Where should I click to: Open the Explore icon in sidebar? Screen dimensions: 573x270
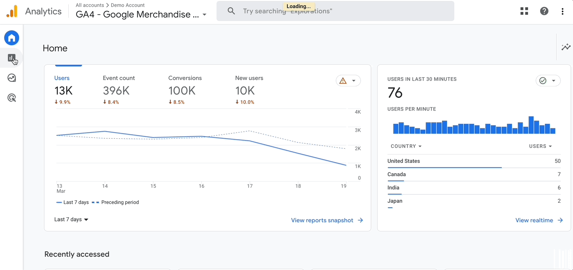point(12,78)
